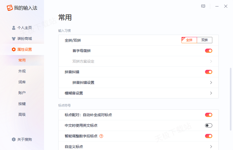Switch to 高级 settings tab
The height and width of the screenshot is (150, 233).
pyautogui.click(x=22, y=115)
